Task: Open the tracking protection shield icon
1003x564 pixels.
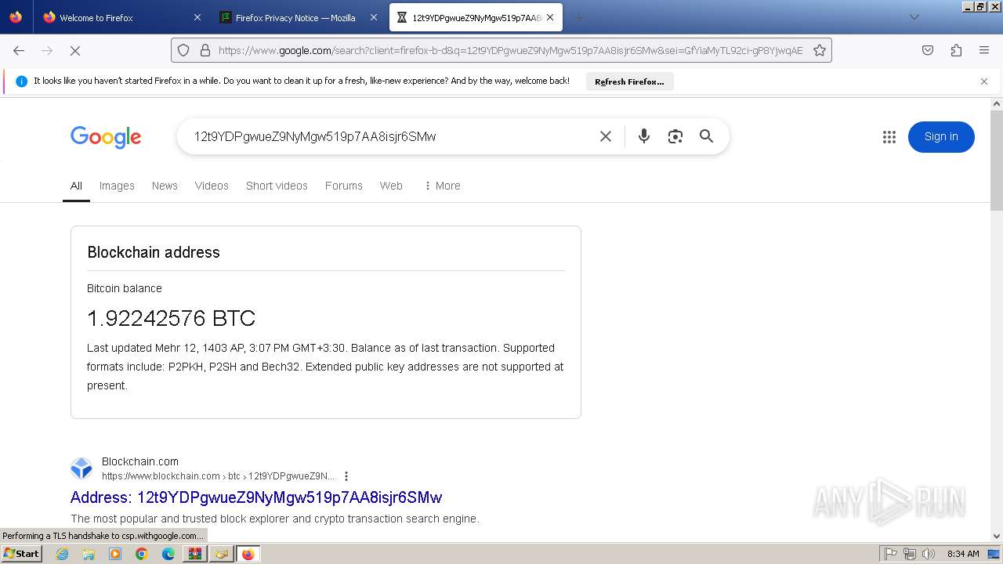Action: (183, 50)
